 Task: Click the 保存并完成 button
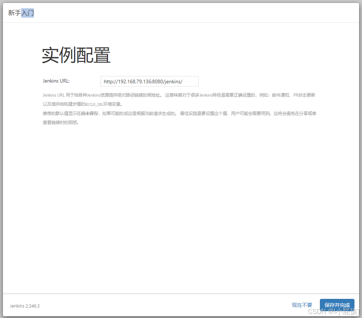(337, 305)
